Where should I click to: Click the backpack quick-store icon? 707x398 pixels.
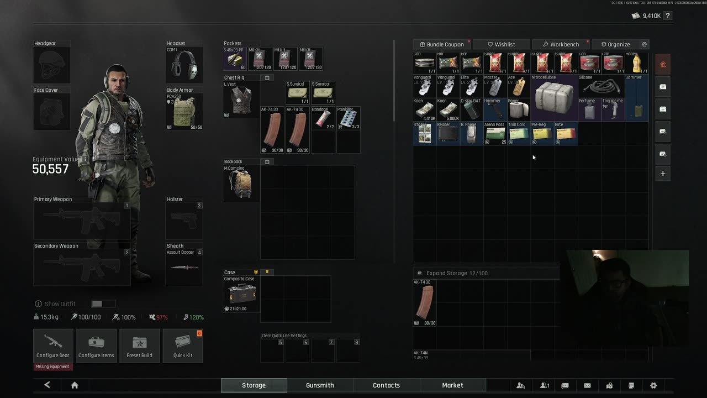tap(267, 162)
